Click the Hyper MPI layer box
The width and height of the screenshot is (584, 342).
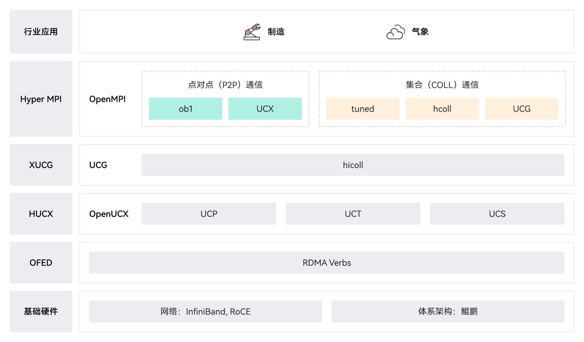[41, 99]
